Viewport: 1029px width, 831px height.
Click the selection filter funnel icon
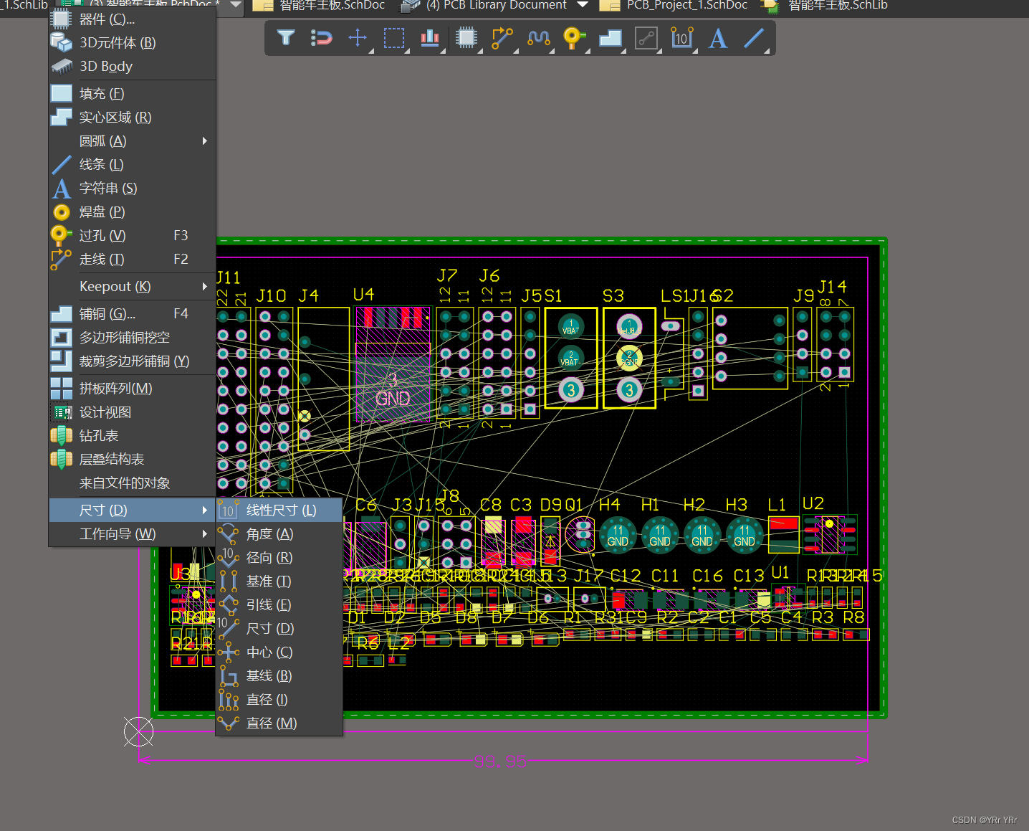[x=286, y=37]
